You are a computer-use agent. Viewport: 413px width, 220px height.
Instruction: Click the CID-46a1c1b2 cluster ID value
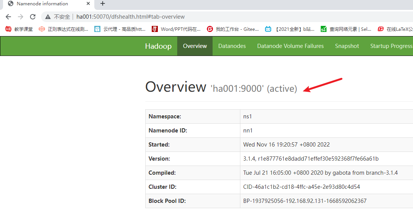click(302, 187)
